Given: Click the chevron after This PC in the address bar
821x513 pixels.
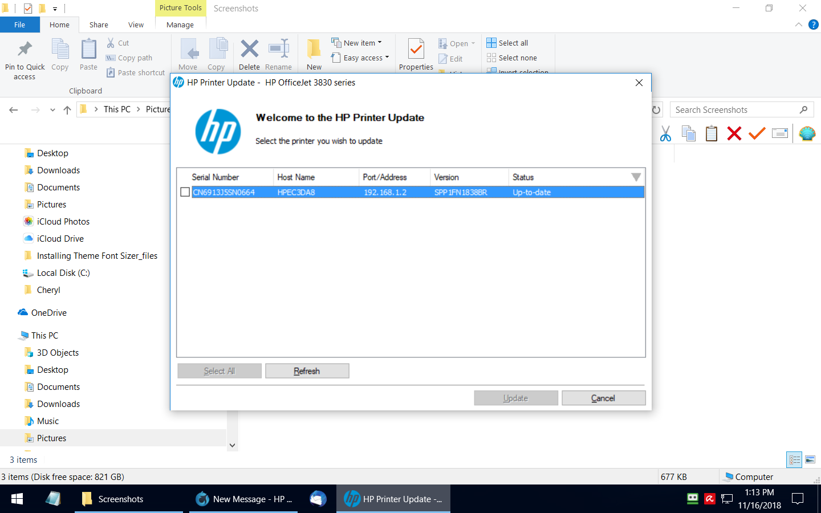Looking at the screenshot, I should click(x=139, y=109).
